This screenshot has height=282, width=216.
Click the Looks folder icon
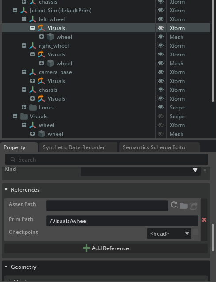pos(33,108)
